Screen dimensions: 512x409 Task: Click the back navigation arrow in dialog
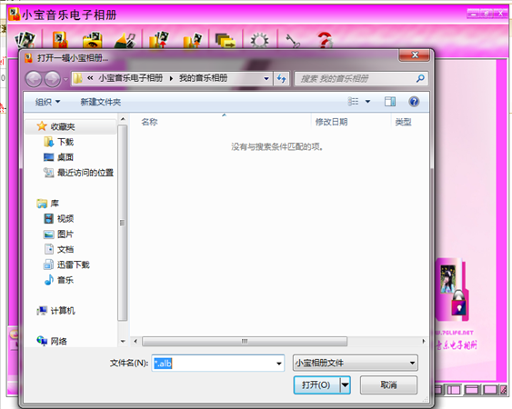pyautogui.click(x=34, y=79)
